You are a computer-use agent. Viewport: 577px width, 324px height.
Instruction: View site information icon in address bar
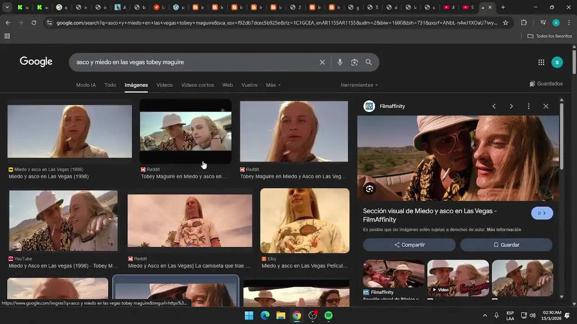click(49, 22)
